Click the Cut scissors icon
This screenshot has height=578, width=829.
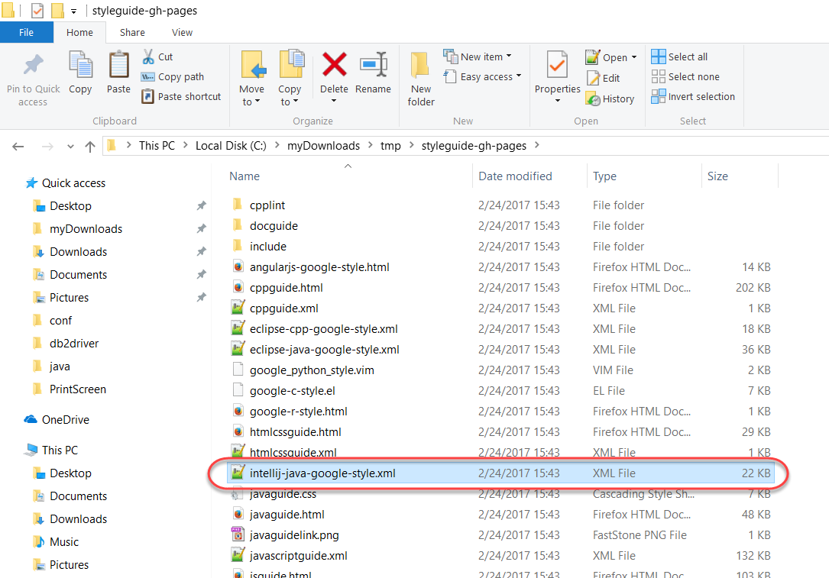point(148,57)
